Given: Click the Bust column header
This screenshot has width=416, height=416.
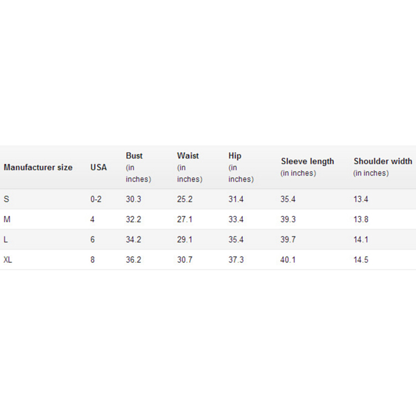Looking at the screenshot, I should tap(134, 156).
